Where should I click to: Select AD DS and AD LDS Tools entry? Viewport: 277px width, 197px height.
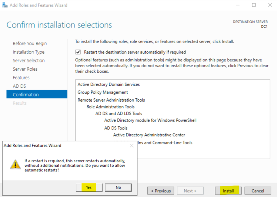119,114
